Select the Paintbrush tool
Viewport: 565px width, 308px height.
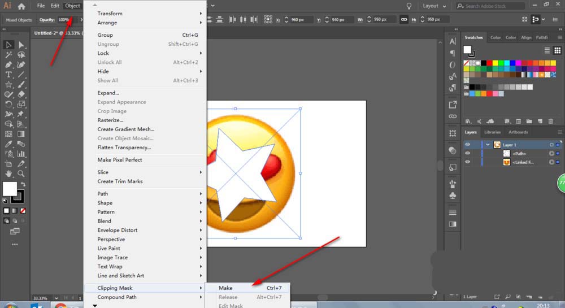21,85
